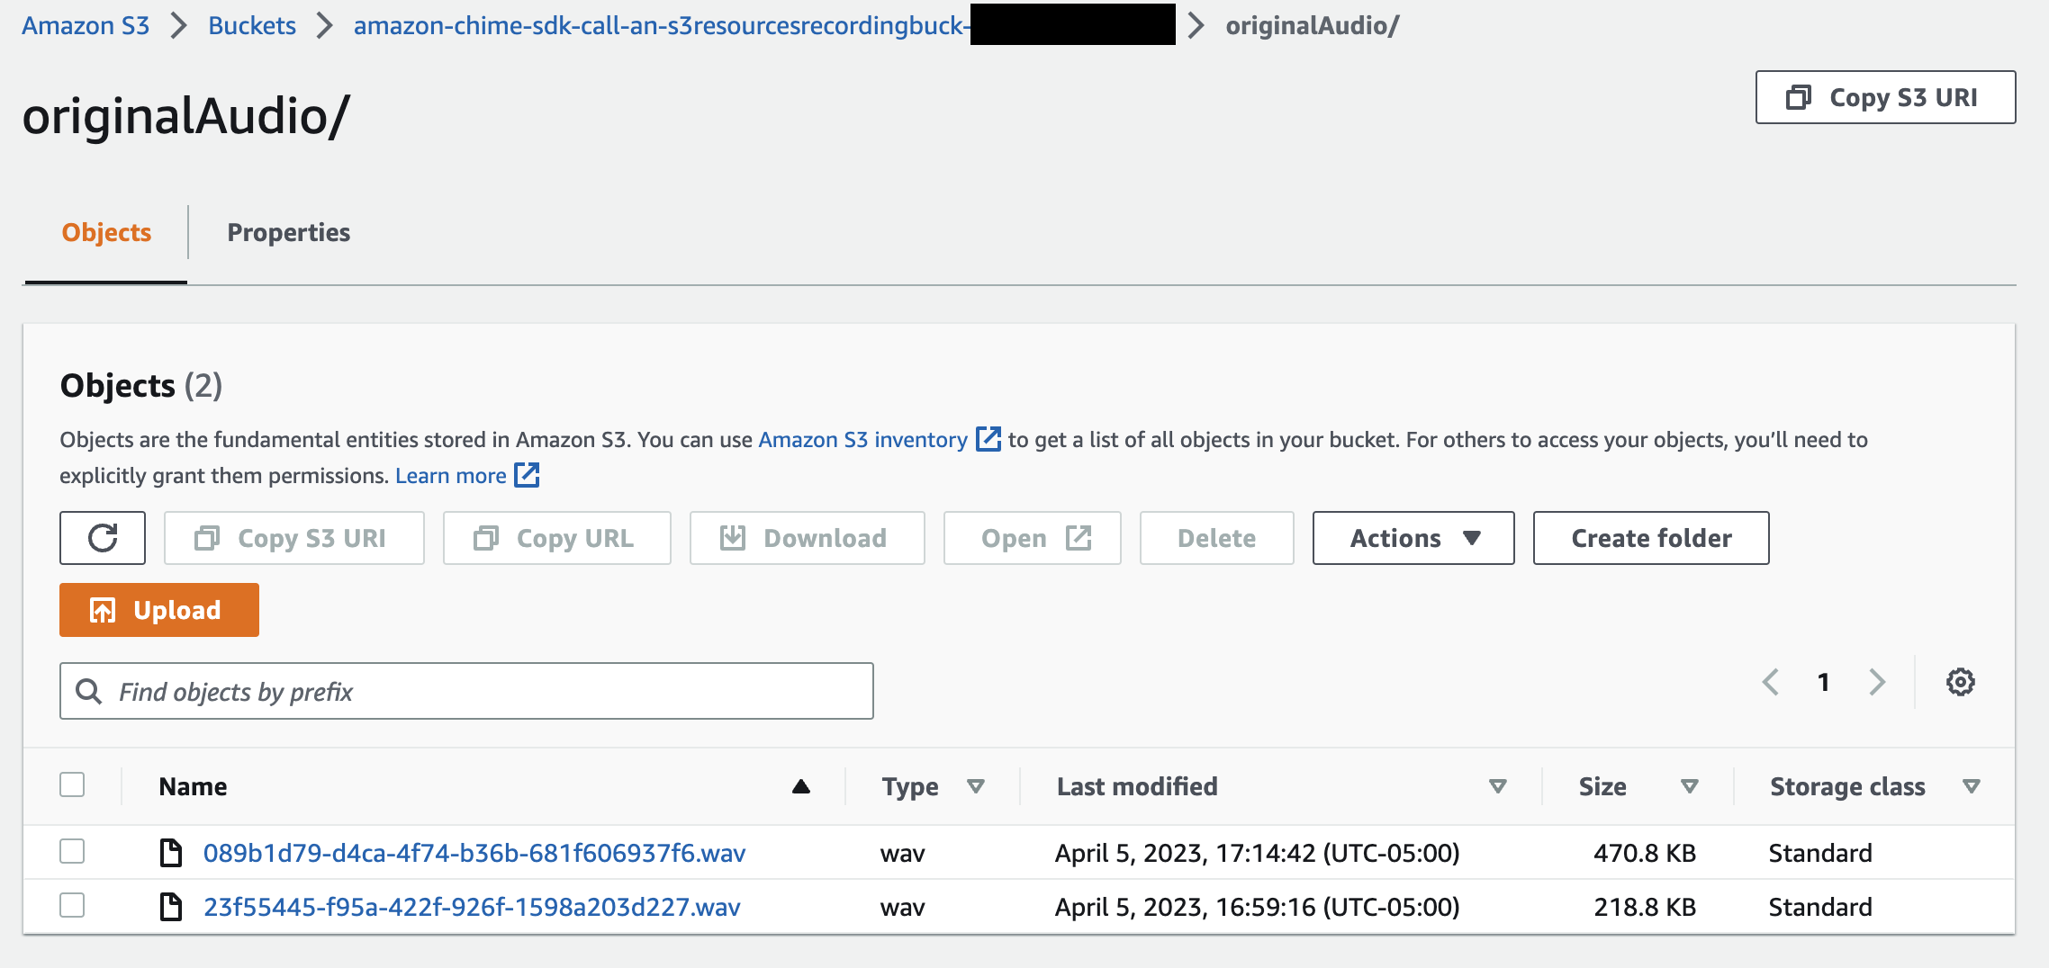Click the refresh objects icon button
This screenshot has width=2049, height=968.
pyautogui.click(x=103, y=538)
